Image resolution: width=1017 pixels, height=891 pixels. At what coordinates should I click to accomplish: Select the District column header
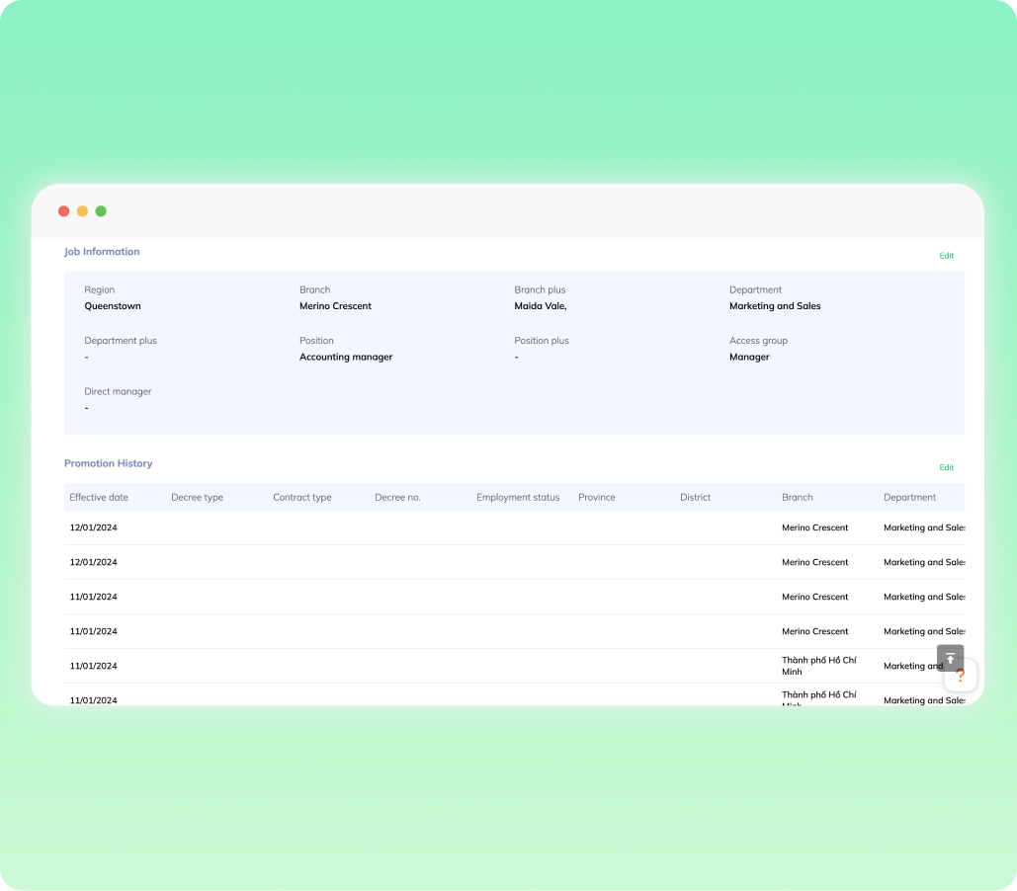click(695, 498)
